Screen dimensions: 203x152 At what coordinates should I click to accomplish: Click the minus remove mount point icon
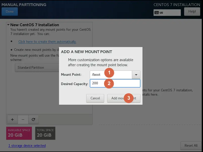[x=23, y=120]
